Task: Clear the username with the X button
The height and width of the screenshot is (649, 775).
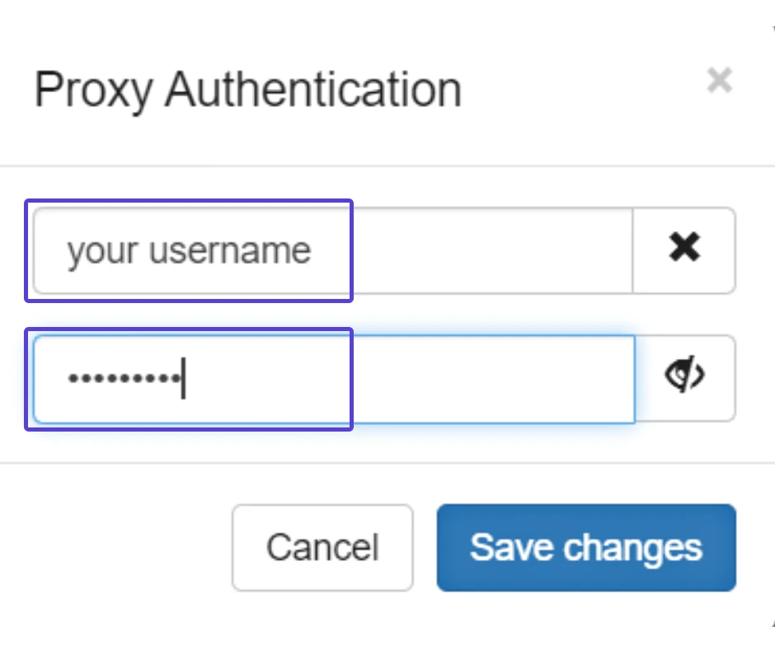Action: (684, 250)
